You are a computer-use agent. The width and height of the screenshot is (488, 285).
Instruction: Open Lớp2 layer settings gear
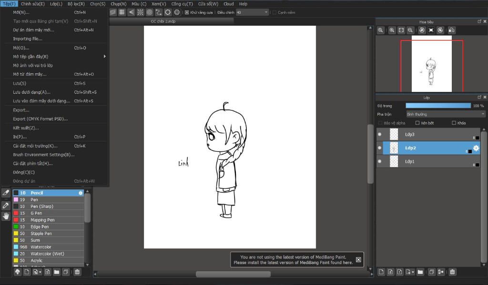pyautogui.click(x=476, y=148)
